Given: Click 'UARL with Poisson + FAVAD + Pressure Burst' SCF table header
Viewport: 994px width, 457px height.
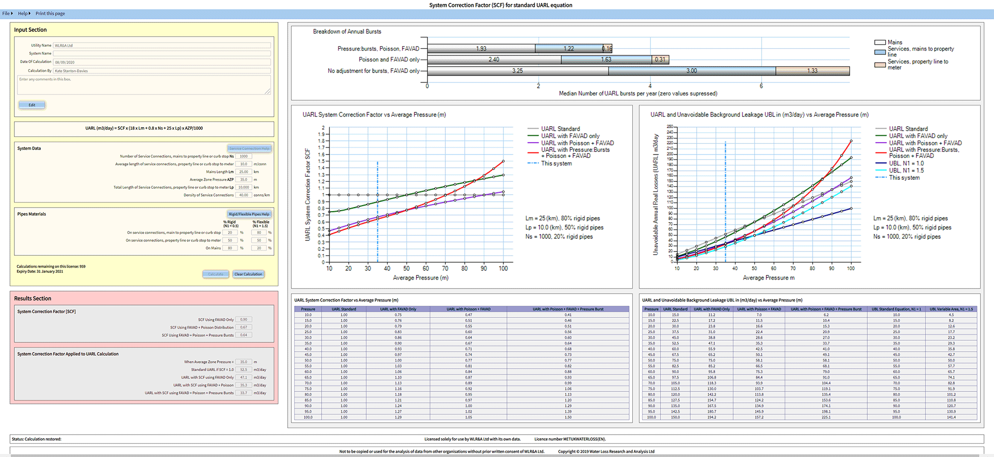Looking at the screenshot, I should [568, 309].
